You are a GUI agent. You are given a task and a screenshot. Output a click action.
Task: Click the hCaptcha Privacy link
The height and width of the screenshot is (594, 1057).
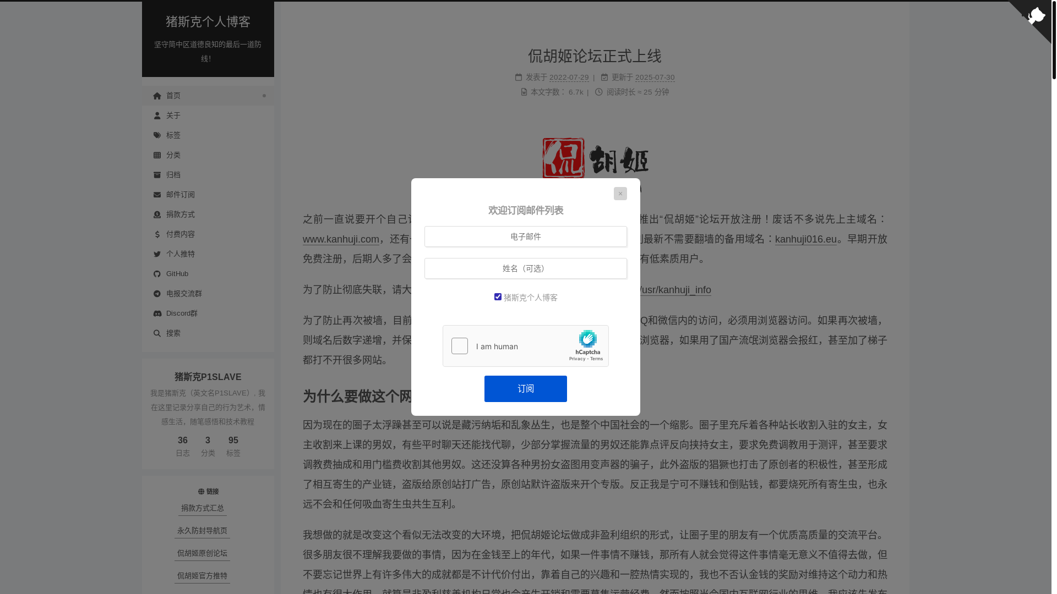pyautogui.click(x=577, y=359)
